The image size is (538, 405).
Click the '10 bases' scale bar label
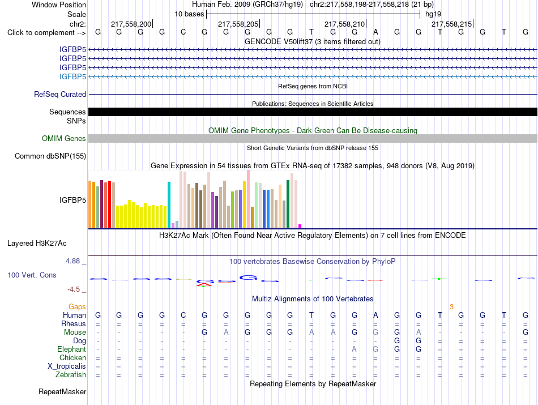coord(189,14)
